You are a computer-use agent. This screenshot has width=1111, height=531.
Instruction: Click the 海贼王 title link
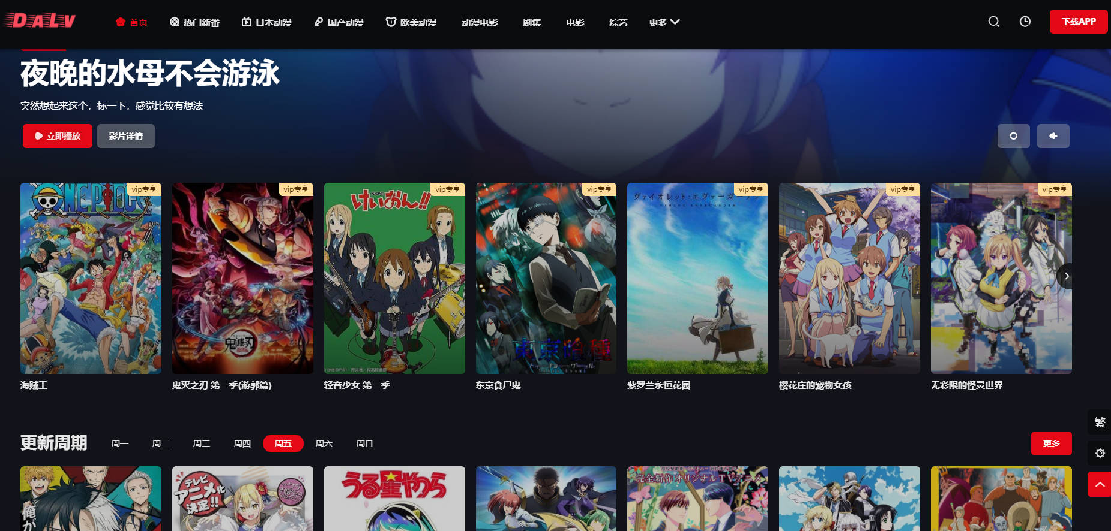(34, 385)
